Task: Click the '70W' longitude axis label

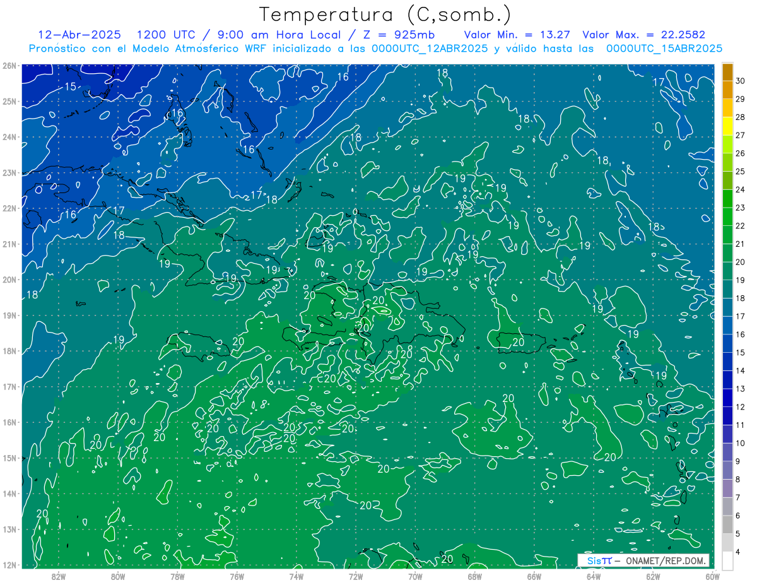Action: 415,576
